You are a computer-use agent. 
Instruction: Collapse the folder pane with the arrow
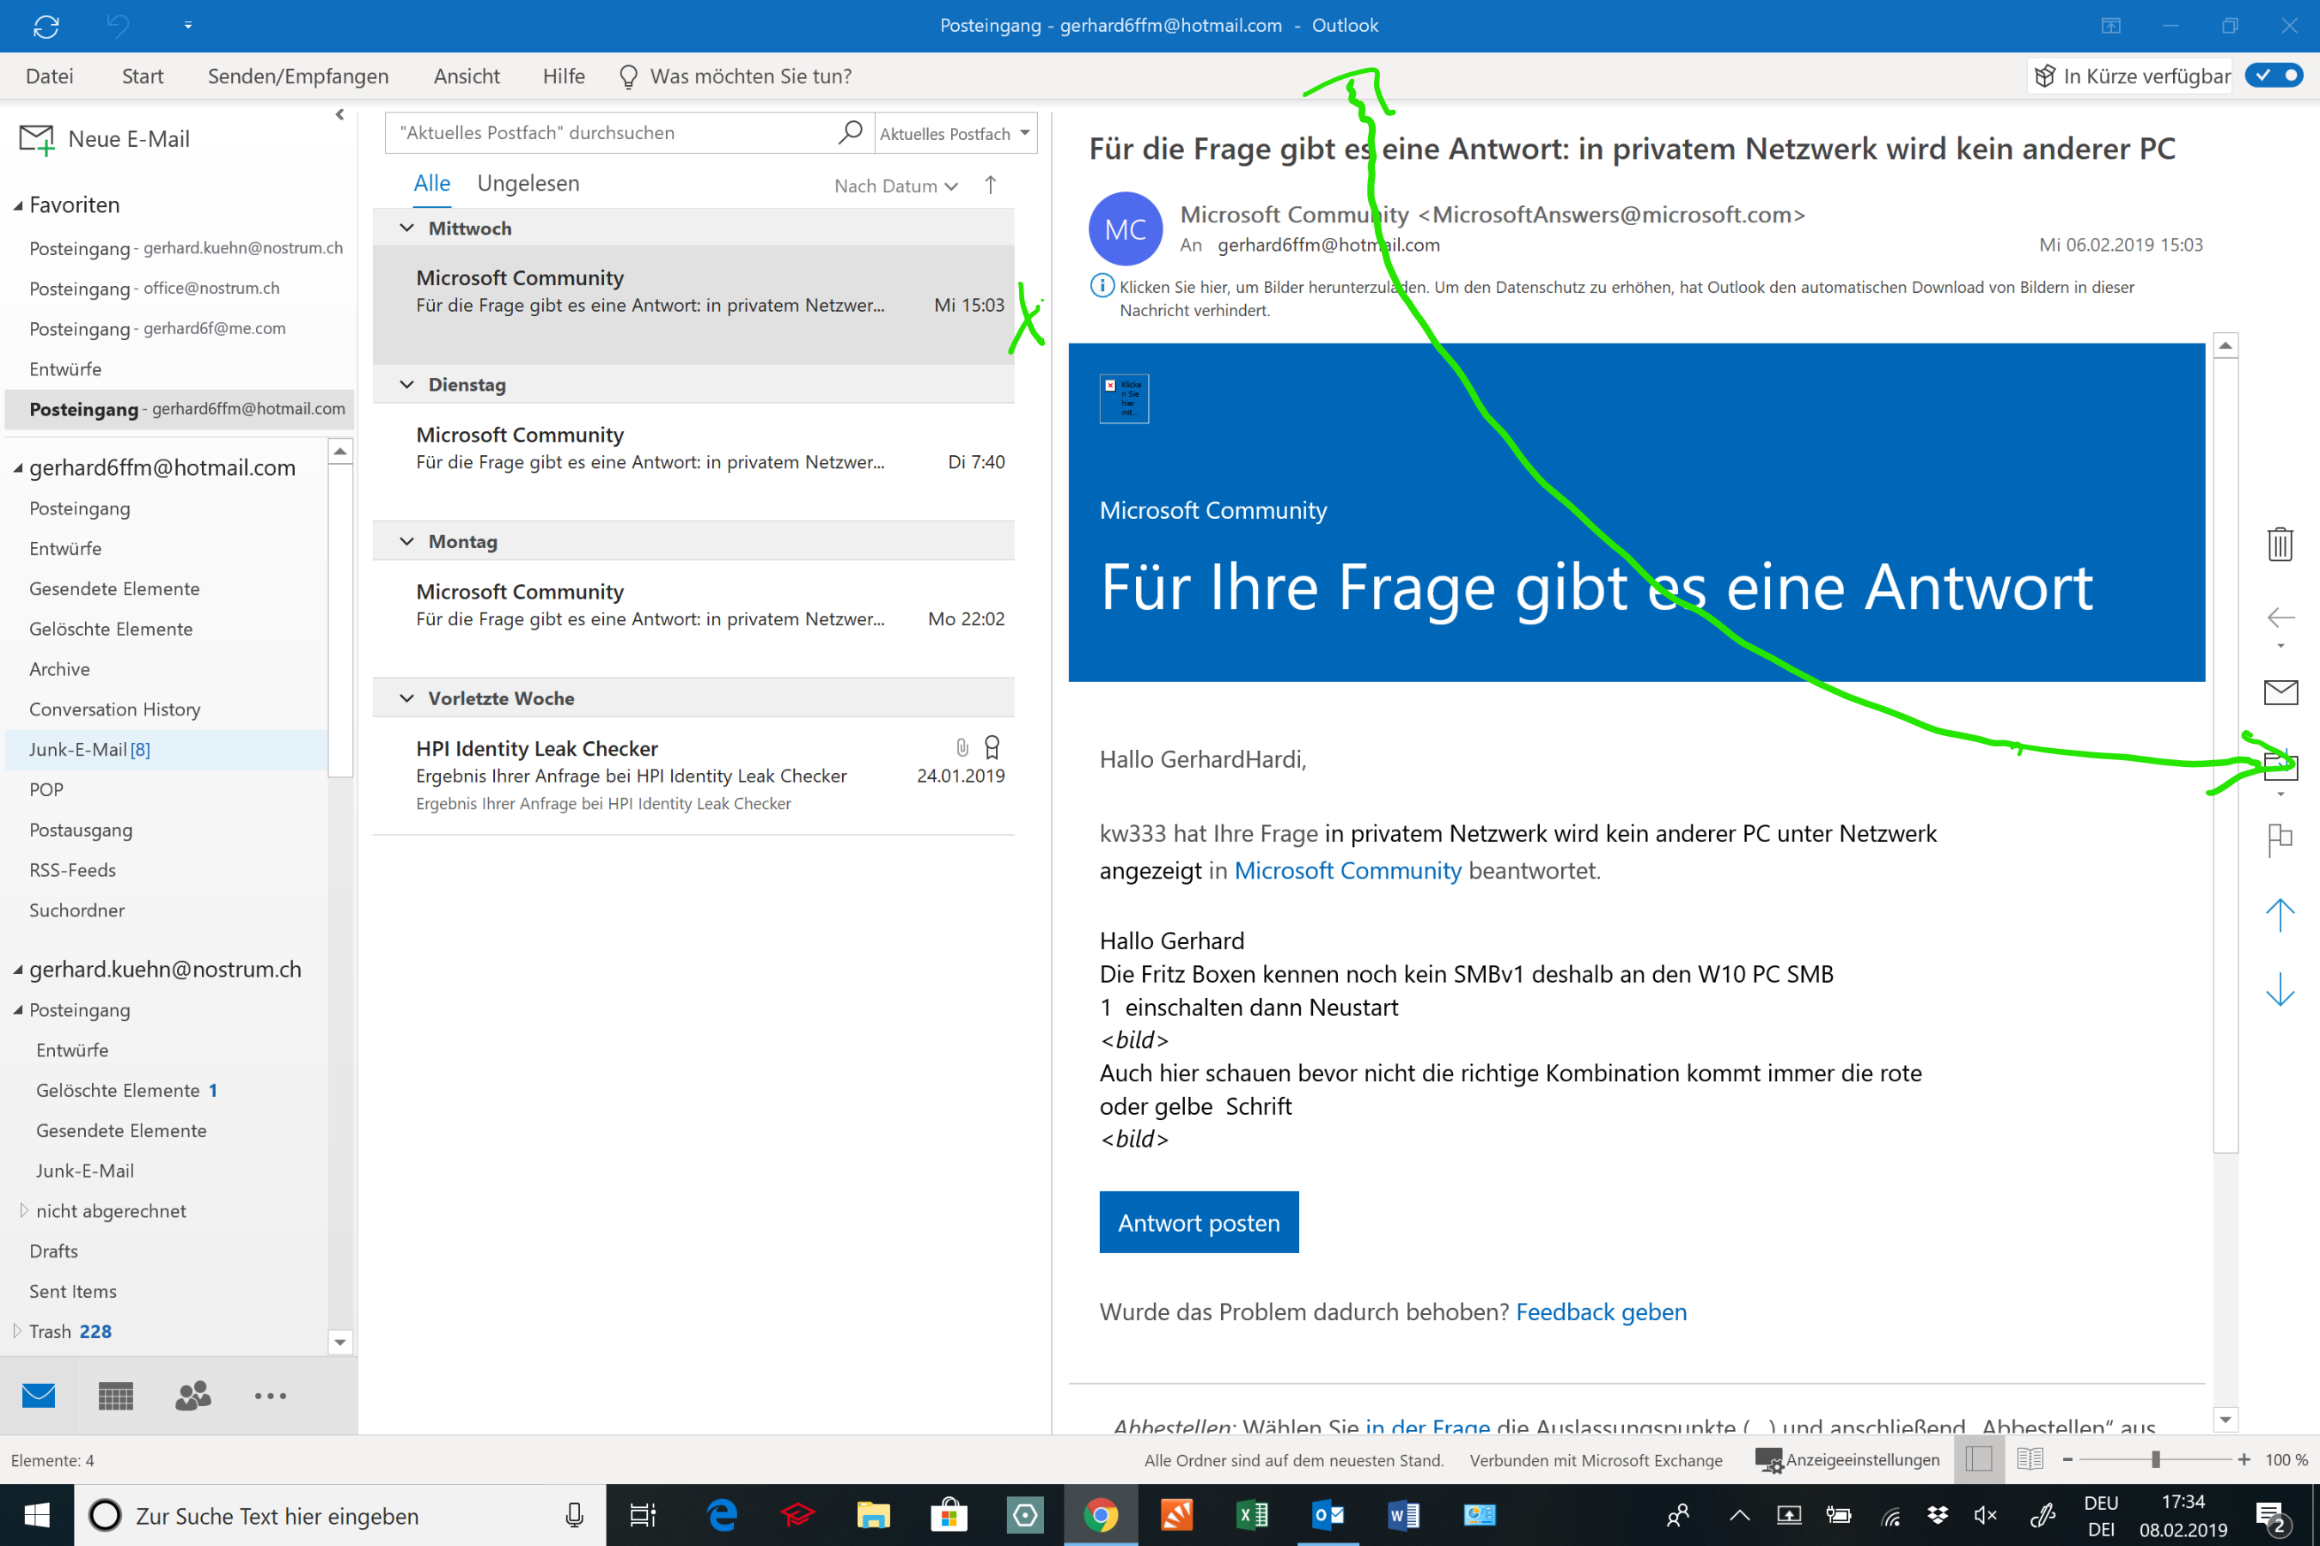tap(340, 114)
